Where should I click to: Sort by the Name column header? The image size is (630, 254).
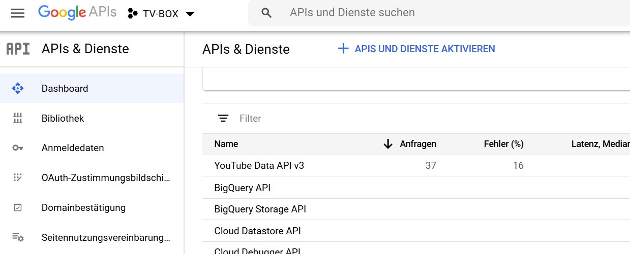226,144
